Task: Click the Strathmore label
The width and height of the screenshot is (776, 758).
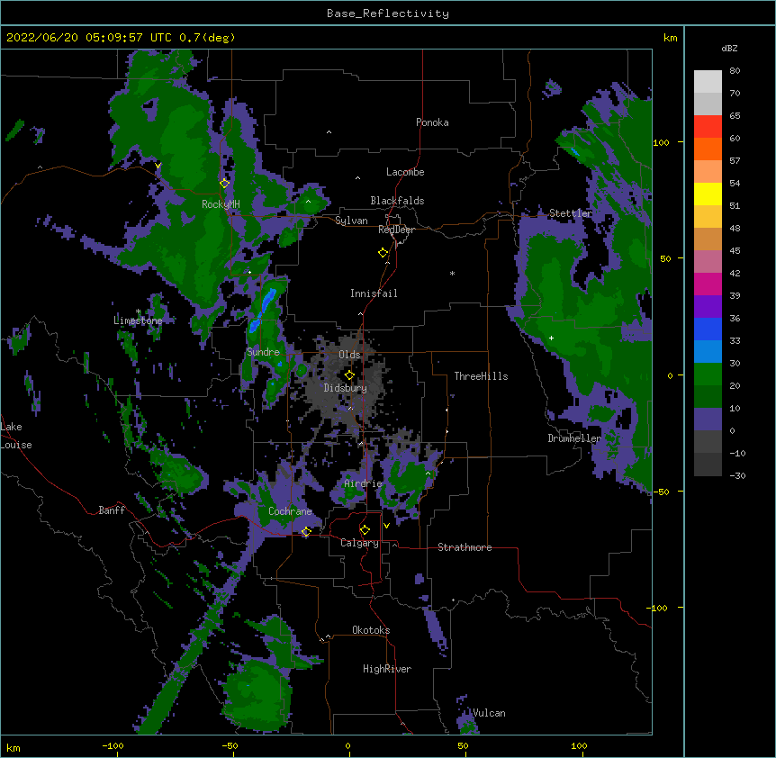Action: pyautogui.click(x=465, y=547)
